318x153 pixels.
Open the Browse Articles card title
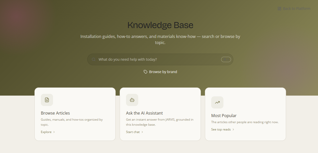(55, 113)
